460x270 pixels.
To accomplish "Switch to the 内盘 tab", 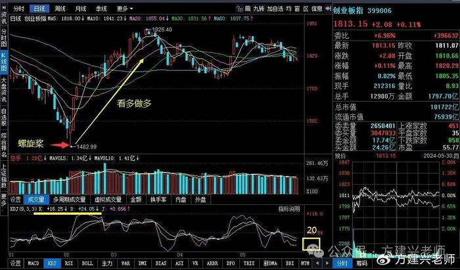I will [x=181, y=200].
